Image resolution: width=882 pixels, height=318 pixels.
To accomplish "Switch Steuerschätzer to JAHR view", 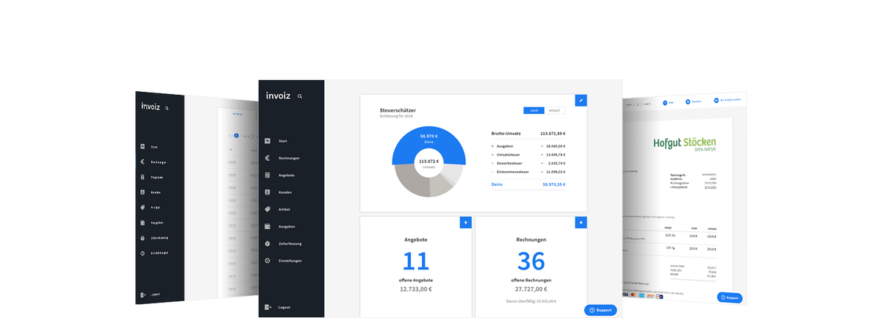I will pos(534,110).
